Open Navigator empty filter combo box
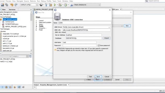 coord(20,56)
